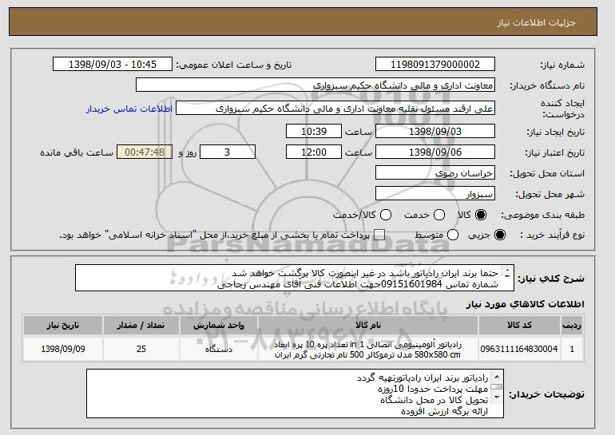Select the متوسط purchase process radio
Image resolution: width=615 pixels, height=435 pixels.
click(x=453, y=235)
